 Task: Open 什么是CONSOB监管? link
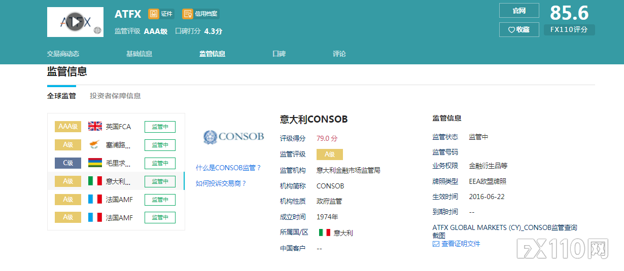(x=228, y=168)
